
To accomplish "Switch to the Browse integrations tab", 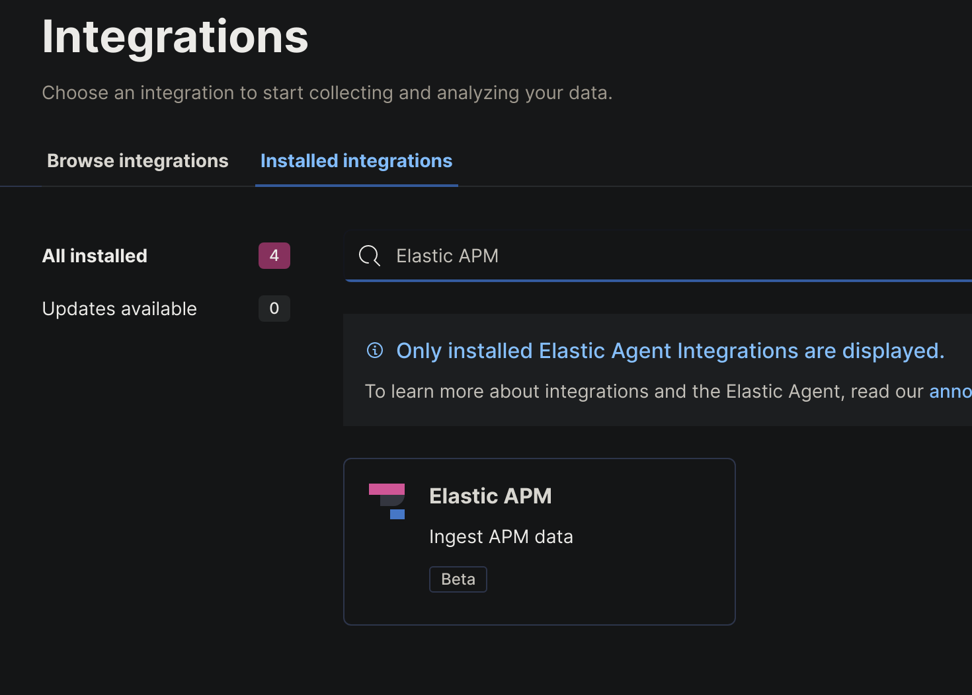I will click(138, 161).
